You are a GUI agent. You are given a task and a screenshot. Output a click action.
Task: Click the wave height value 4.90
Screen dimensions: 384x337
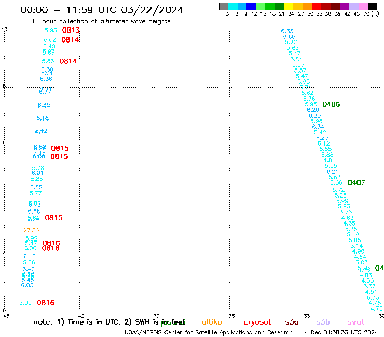(358, 251)
